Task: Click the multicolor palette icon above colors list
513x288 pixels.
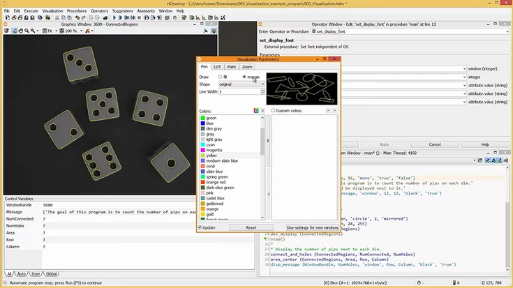Action: [x=256, y=110]
